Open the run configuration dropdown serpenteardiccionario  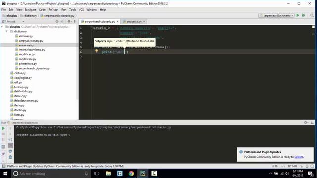tap(276, 15)
